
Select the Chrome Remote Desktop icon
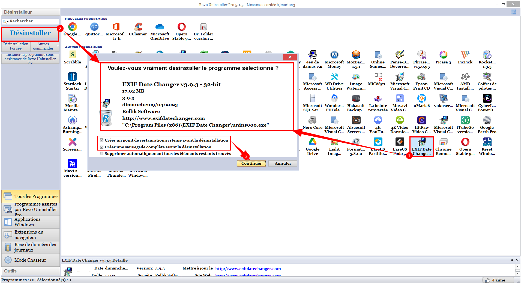click(x=444, y=142)
